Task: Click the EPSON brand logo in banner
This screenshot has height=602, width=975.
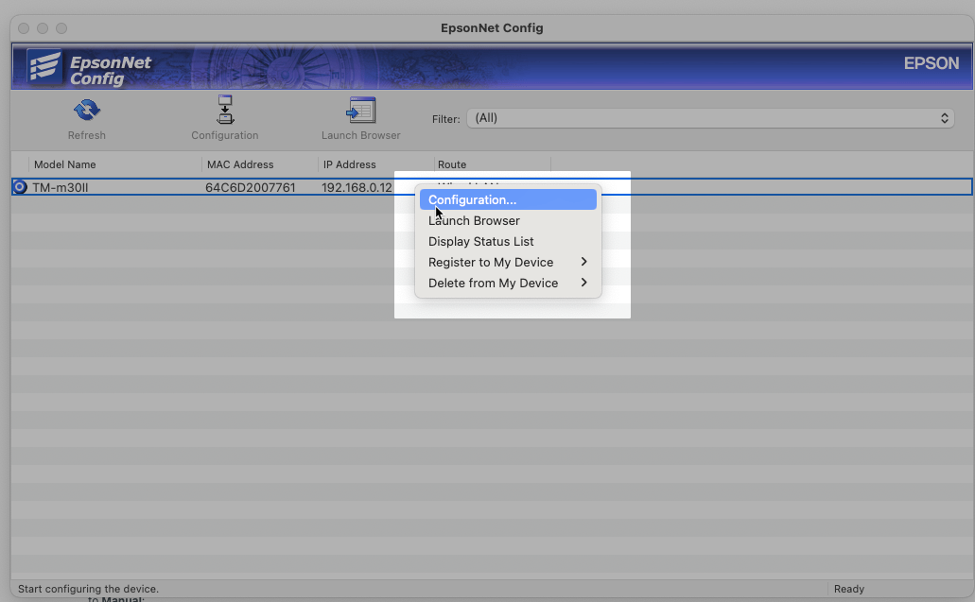Action: [931, 63]
